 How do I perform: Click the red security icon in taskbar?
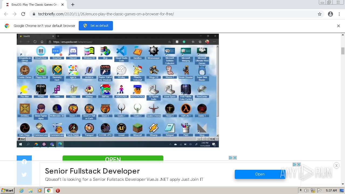[x=58, y=190]
